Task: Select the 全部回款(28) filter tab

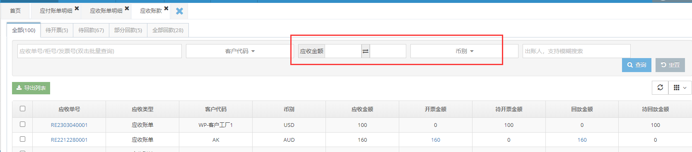Action: (168, 30)
